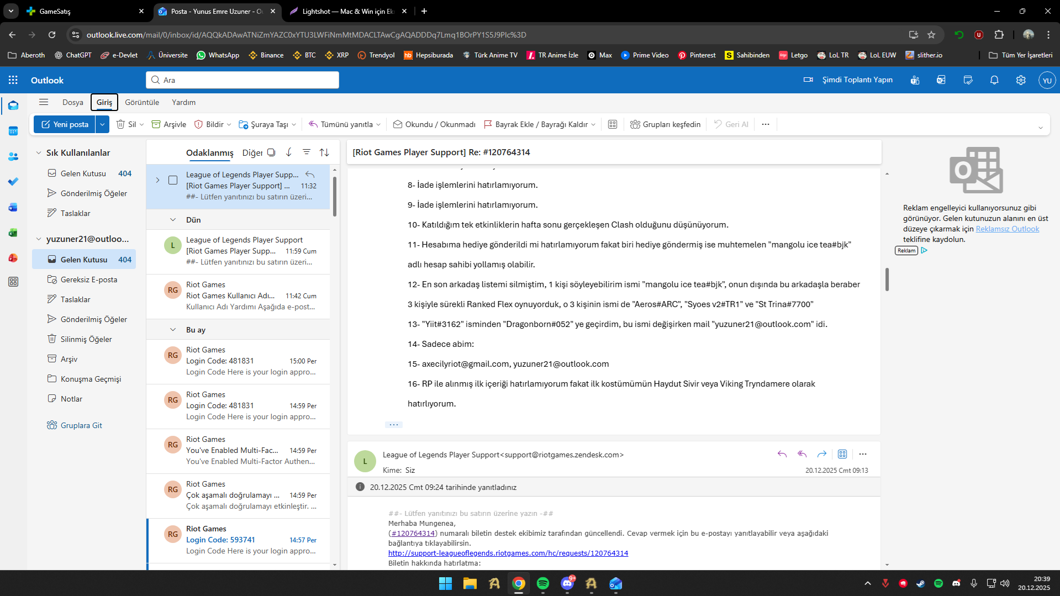The width and height of the screenshot is (1060, 596).
Task: Open File Explorer from the taskbar
Action: [x=470, y=583]
